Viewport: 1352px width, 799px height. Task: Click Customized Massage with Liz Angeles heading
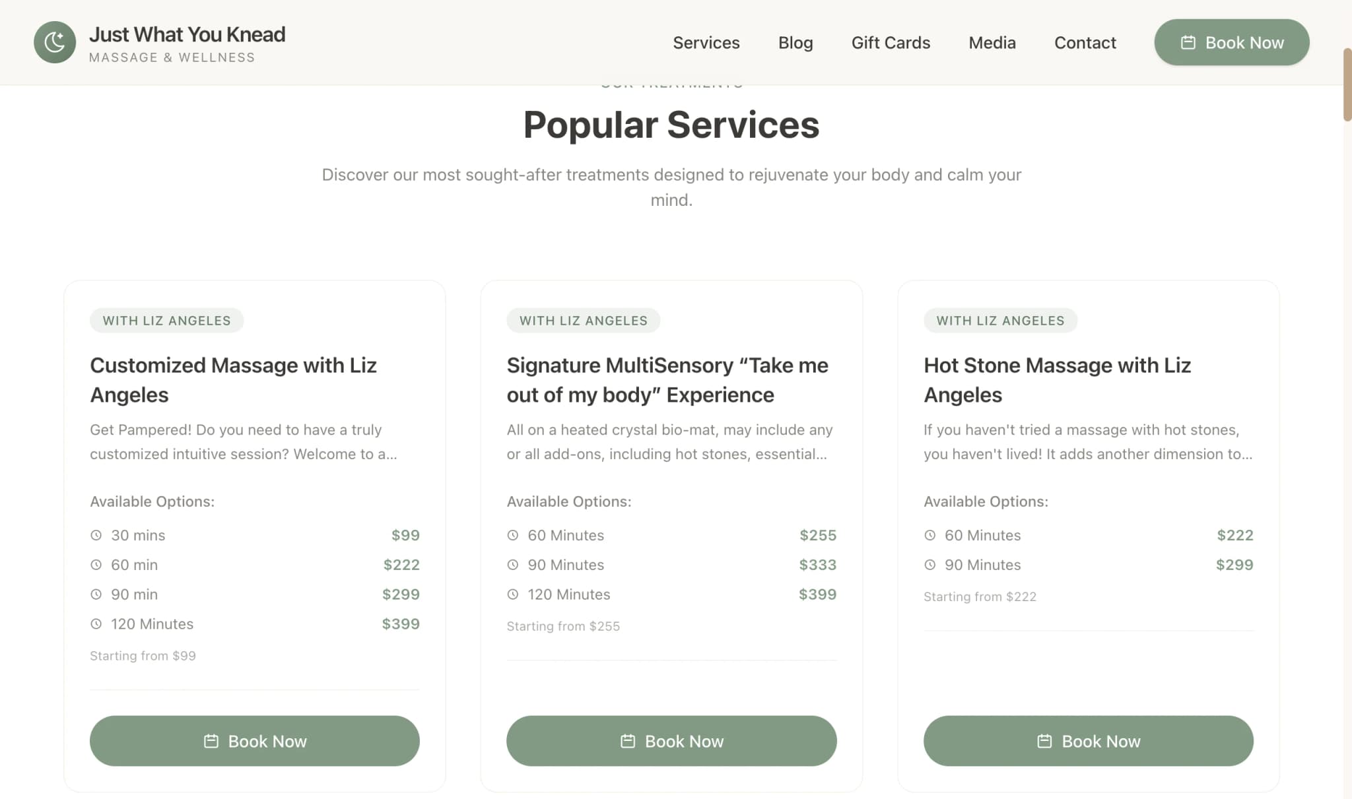coord(233,379)
